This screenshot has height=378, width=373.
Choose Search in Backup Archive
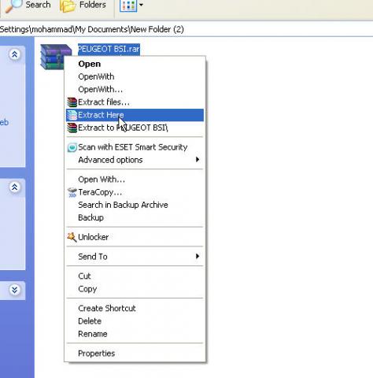pos(135,205)
